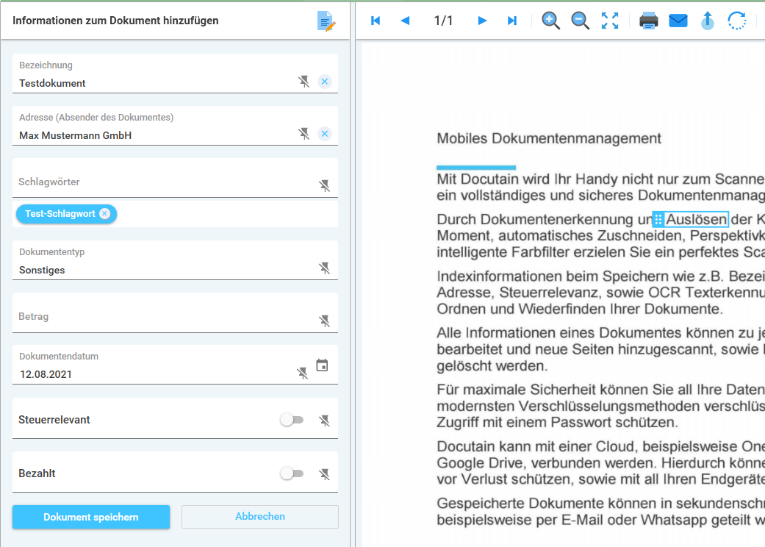Toggle pin for Bezeichnung field
The height and width of the screenshot is (547, 765).
coord(304,82)
